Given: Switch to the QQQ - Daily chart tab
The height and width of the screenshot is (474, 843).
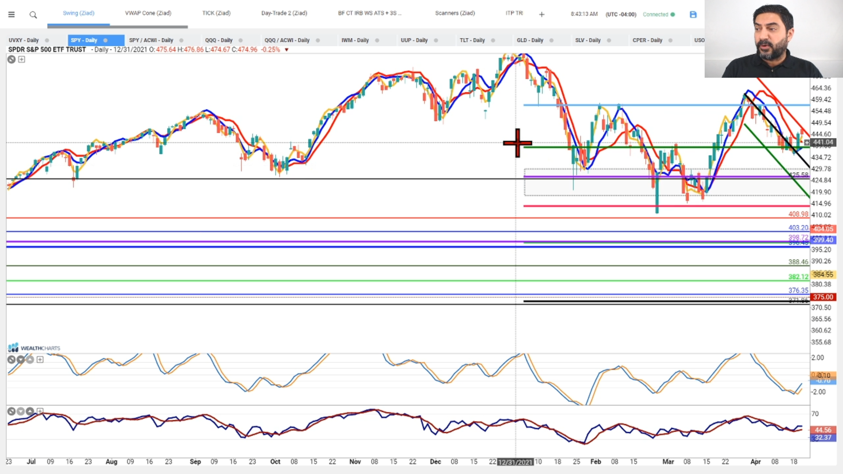Looking at the screenshot, I should [219, 40].
